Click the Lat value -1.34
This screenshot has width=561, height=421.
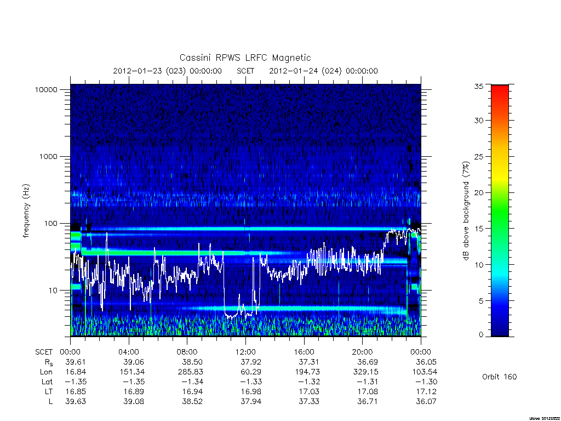[192, 382]
